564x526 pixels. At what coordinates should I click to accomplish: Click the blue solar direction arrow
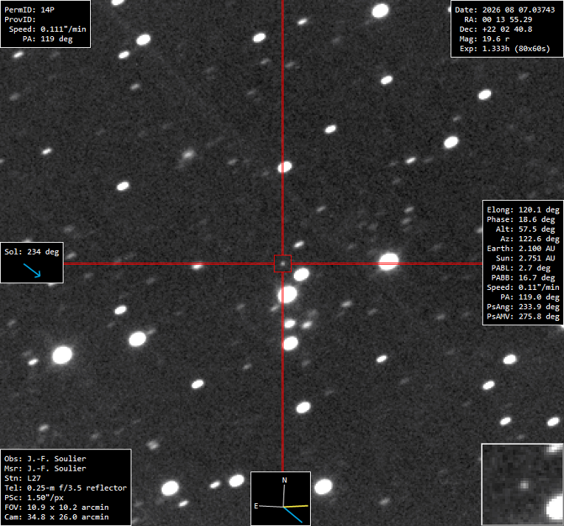(32, 271)
